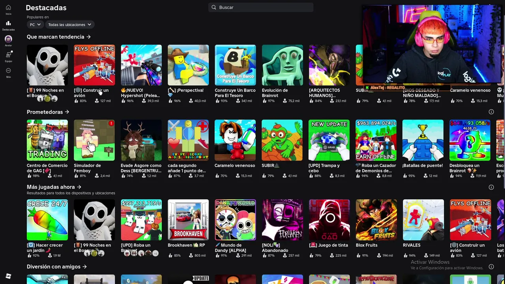The width and height of the screenshot is (505, 284).
Task: Open the Evolución de Brainrot thumbnail
Action: coord(282,65)
